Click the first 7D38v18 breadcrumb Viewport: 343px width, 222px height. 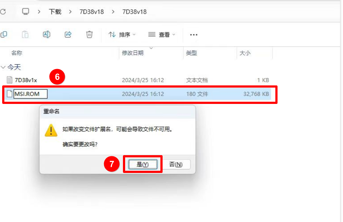pos(92,12)
